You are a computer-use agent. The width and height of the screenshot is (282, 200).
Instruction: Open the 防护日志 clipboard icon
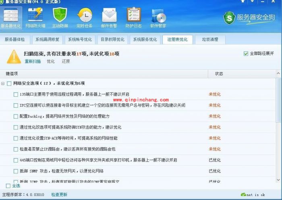tap(134, 17)
